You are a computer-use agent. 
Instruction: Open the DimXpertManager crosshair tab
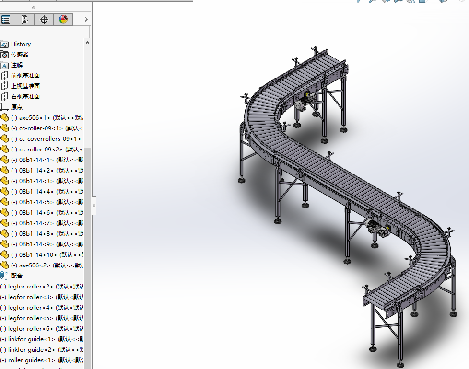pyautogui.click(x=44, y=20)
